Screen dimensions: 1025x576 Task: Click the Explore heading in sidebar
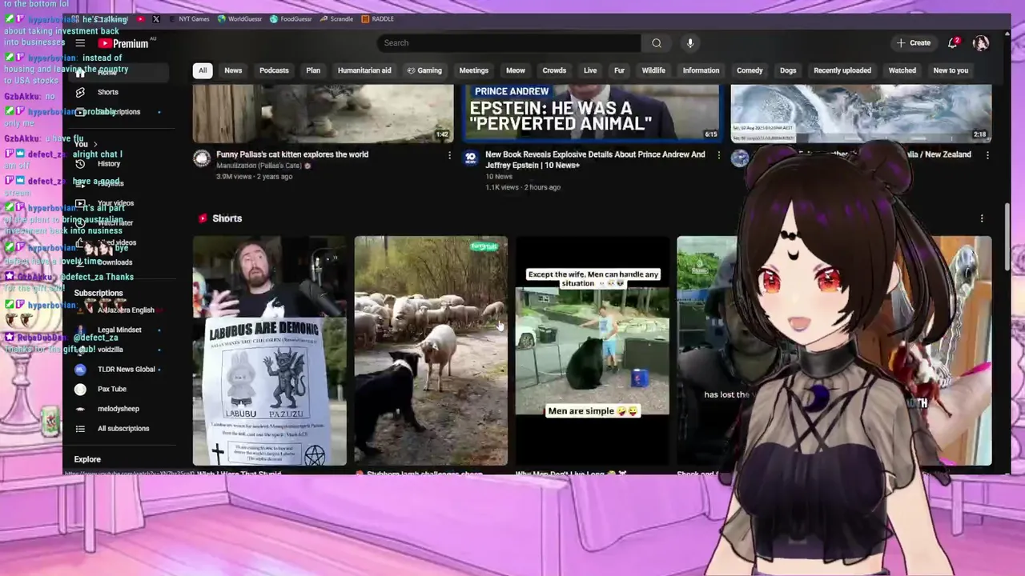pyautogui.click(x=87, y=459)
